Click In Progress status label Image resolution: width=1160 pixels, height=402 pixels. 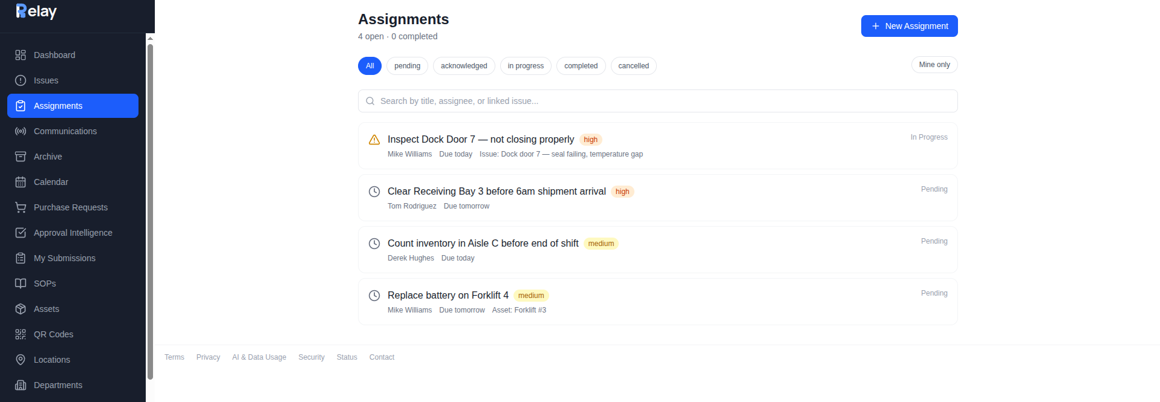pyautogui.click(x=929, y=137)
